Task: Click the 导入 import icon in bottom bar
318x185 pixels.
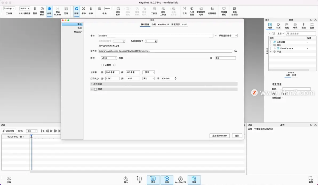Action: click(x=126, y=180)
